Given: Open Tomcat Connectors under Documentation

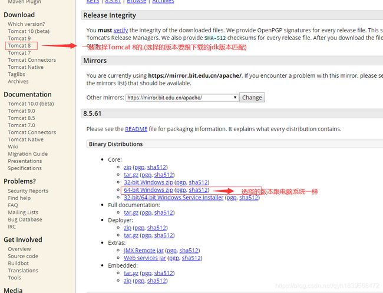Looking at the screenshot, I should tap(32, 132).
